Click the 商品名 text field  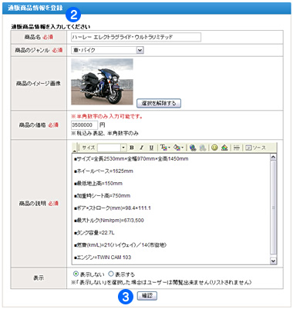tap(136, 37)
